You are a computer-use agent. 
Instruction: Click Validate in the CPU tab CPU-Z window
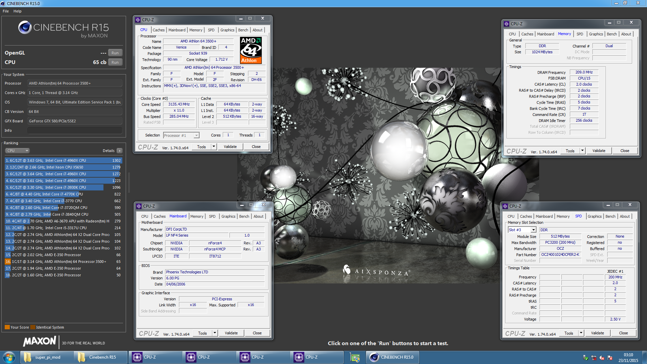tap(230, 147)
